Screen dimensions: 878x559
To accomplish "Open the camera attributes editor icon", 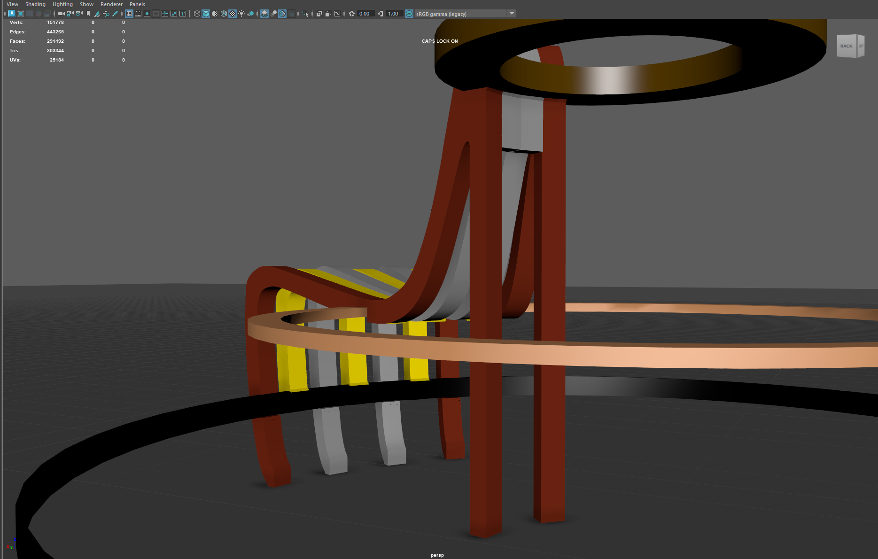I will [78, 14].
